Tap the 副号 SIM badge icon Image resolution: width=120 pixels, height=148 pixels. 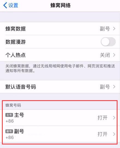tap(9, 131)
